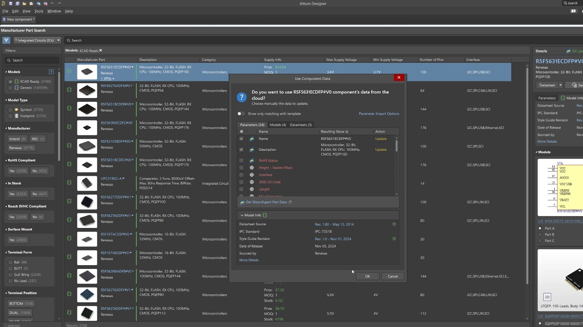Open the Parameter Import Options link

378,114
